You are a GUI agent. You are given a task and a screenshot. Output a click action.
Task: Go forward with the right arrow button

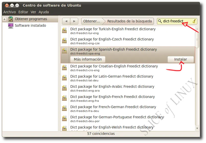point(74,21)
